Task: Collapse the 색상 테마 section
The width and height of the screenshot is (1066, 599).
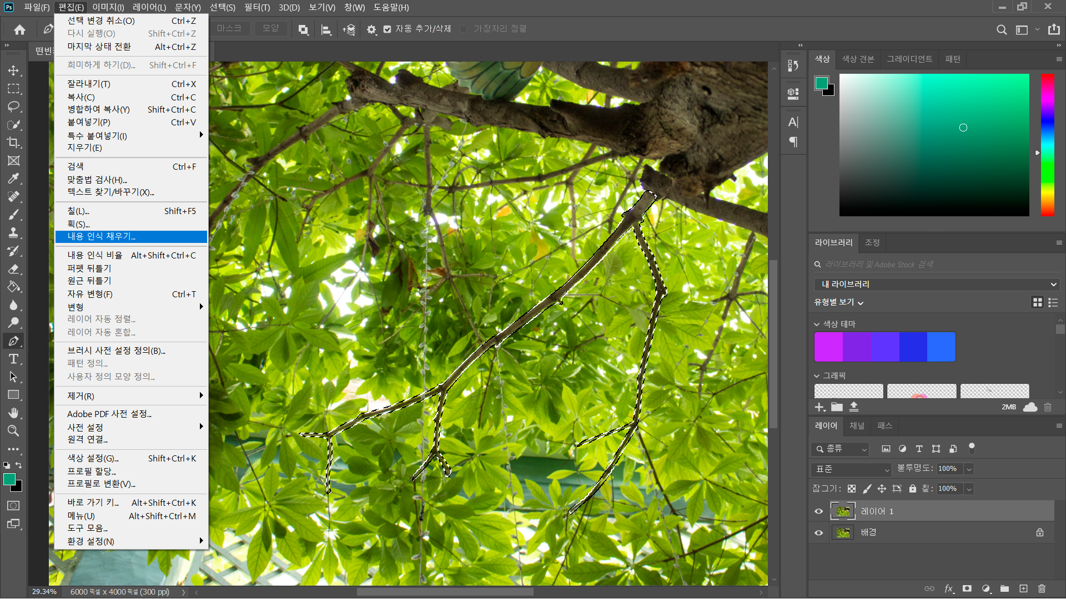Action: point(817,324)
